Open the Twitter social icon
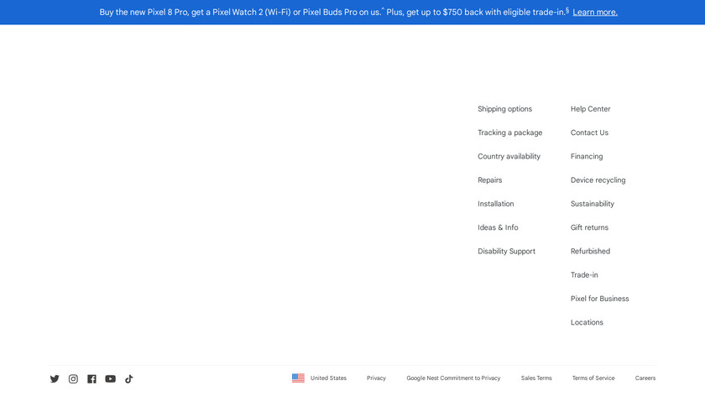 (55, 378)
